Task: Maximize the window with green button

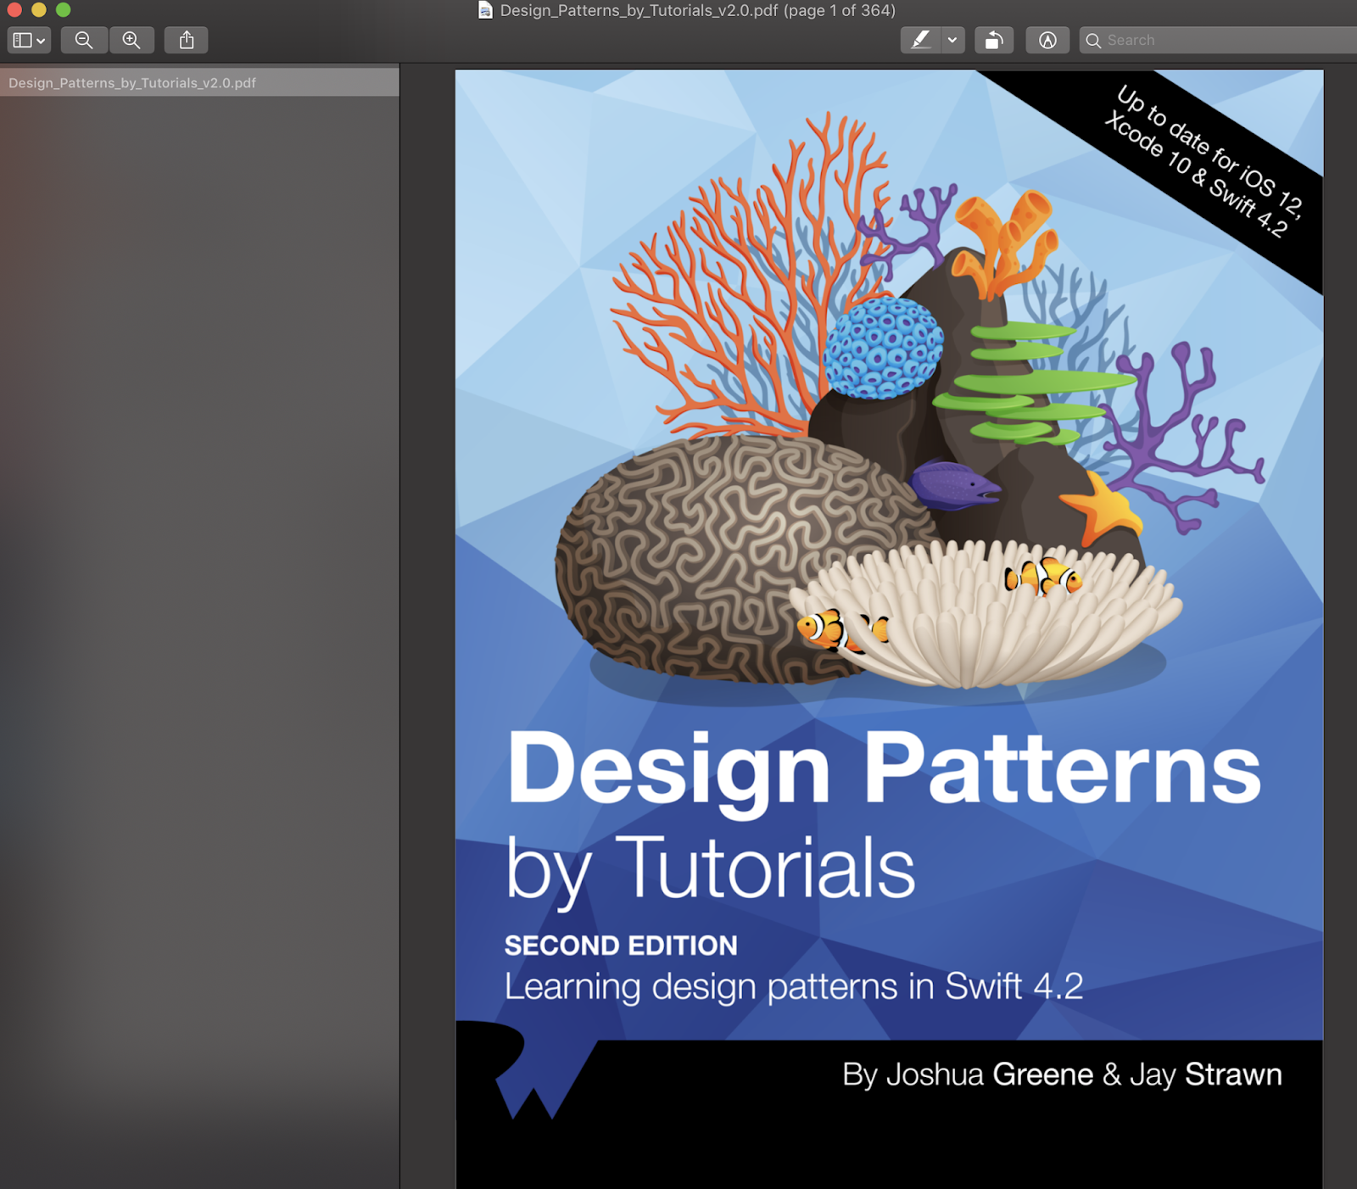Action: [64, 10]
